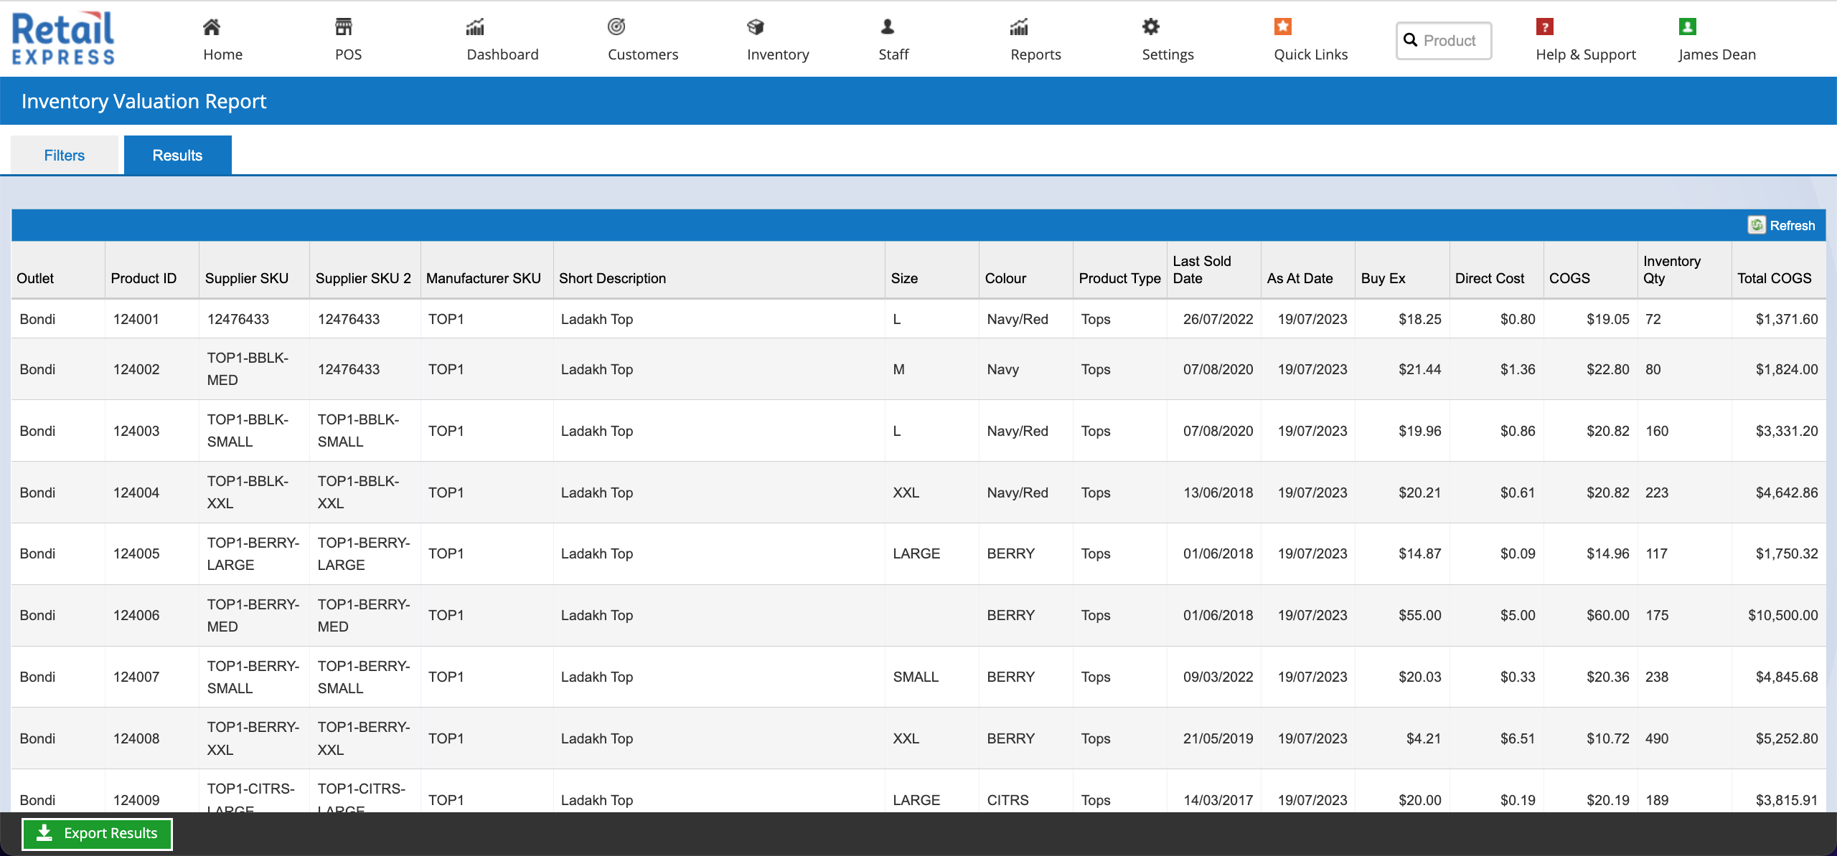The width and height of the screenshot is (1837, 856).
Task: Select Last Sold Date 26/07/2022
Action: (x=1218, y=319)
